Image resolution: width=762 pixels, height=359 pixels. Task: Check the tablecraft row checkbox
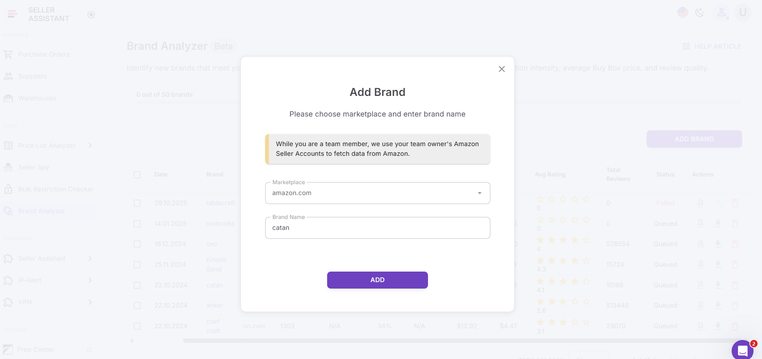[137, 203]
